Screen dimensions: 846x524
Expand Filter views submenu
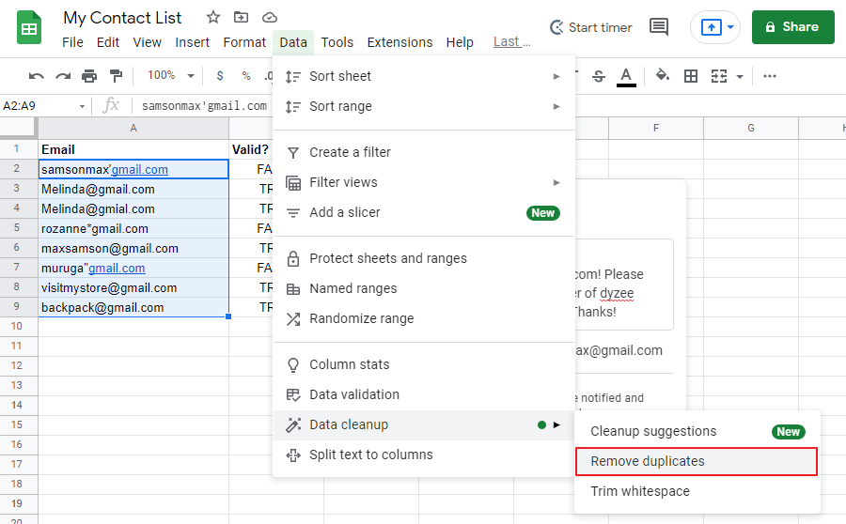424,183
